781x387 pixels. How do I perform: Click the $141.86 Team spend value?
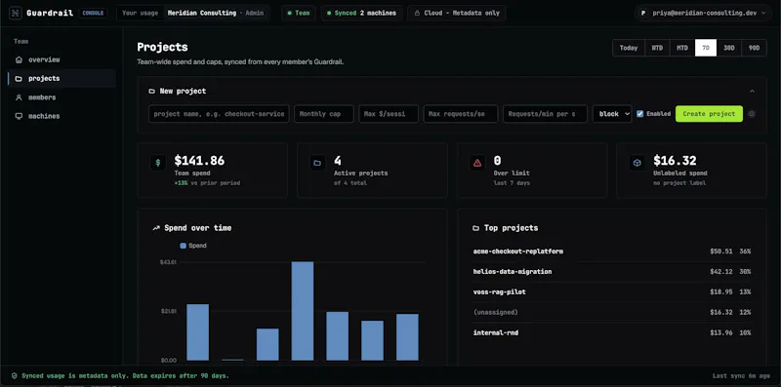point(199,161)
